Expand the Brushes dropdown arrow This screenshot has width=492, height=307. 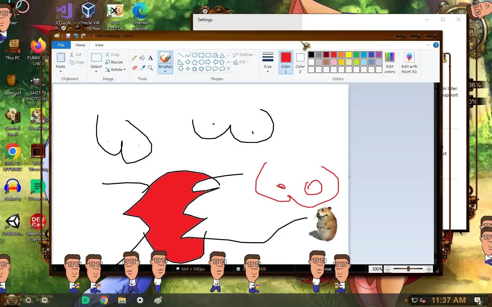(x=165, y=71)
